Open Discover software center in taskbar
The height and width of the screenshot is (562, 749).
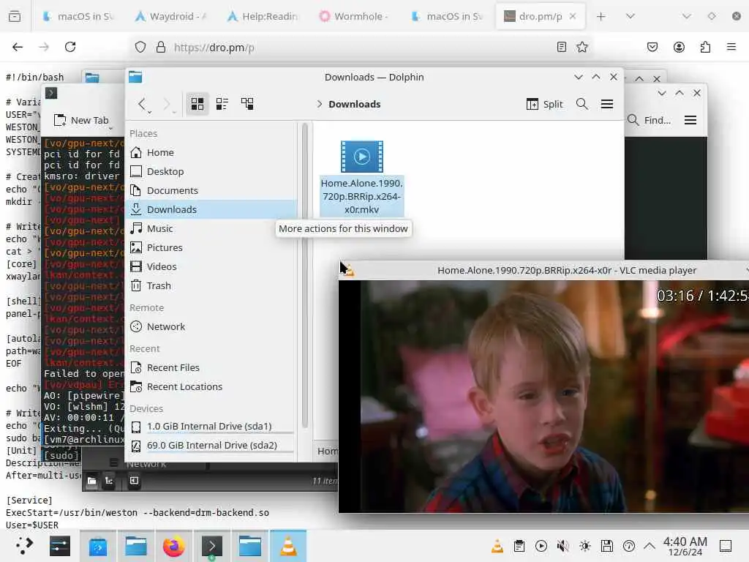tap(98, 546)
